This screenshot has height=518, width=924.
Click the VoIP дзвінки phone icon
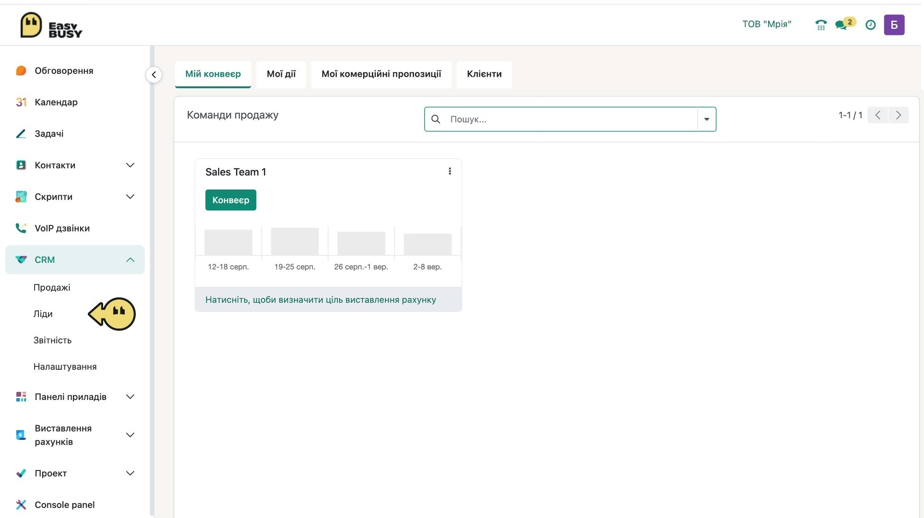[21, 228]
